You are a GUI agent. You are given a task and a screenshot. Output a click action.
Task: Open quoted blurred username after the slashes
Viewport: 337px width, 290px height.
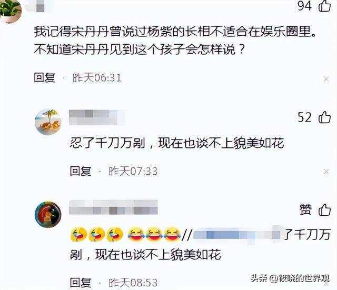click(x=237, y=235)
